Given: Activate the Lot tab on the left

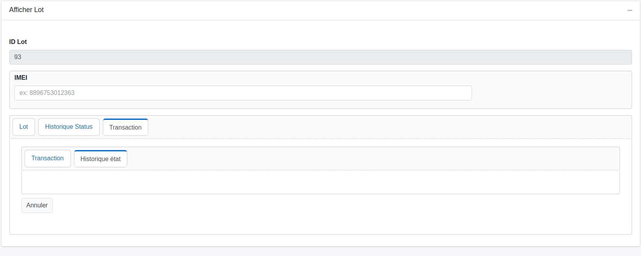Looking at the screenshot, I should click(23, 126).
